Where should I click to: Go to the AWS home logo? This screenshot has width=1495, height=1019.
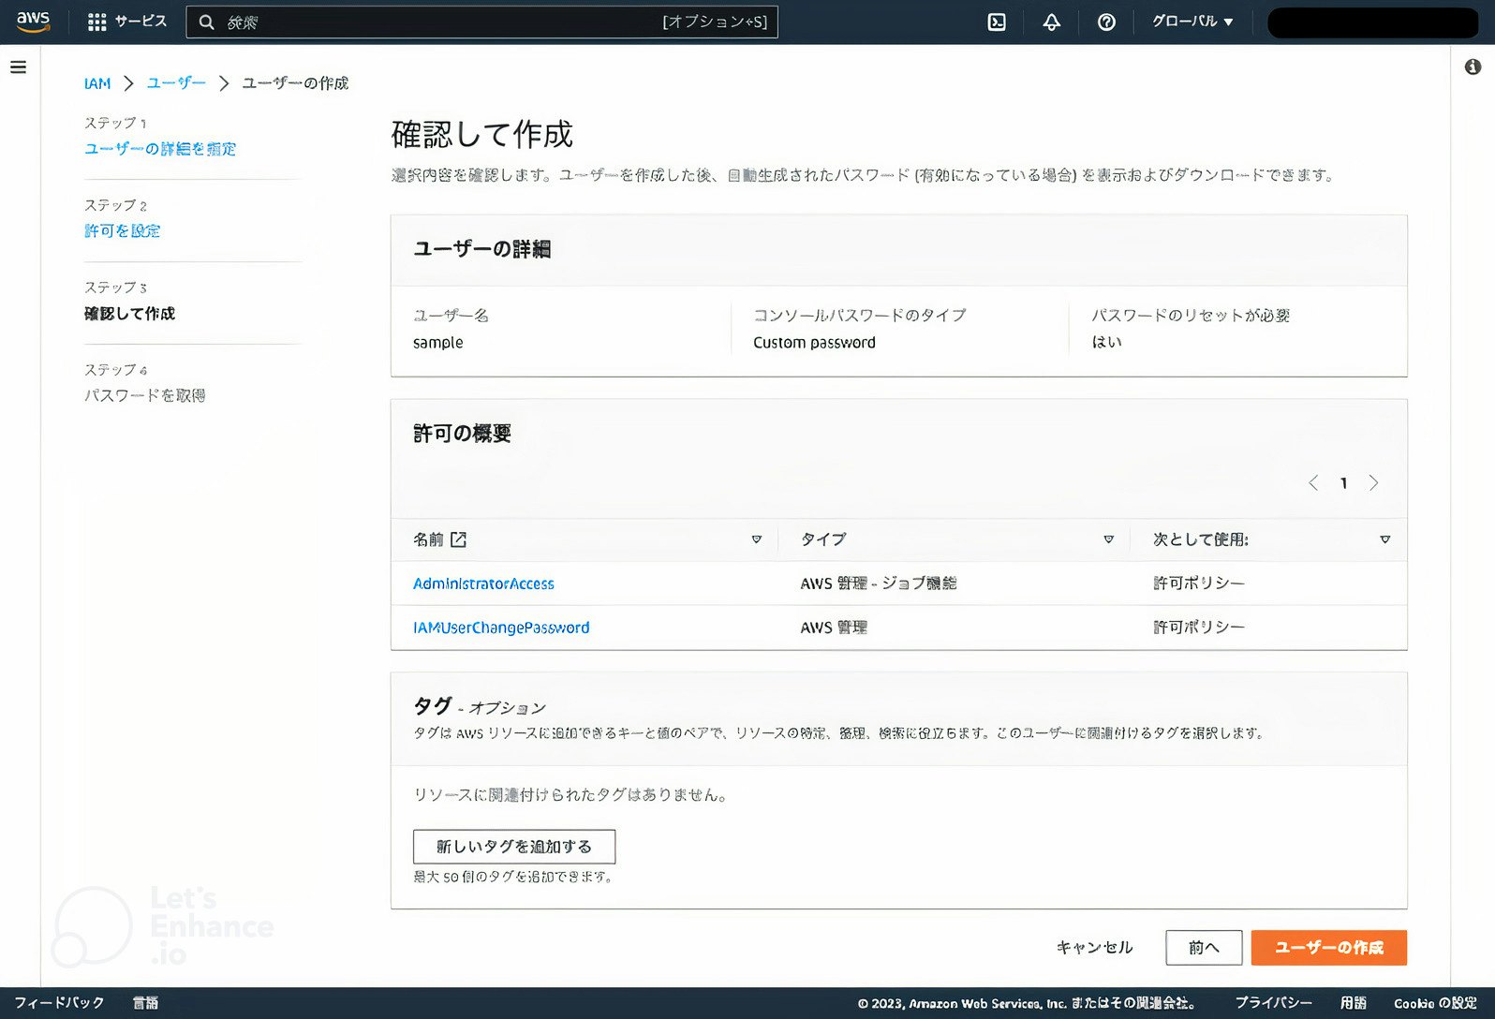(33, 22)
